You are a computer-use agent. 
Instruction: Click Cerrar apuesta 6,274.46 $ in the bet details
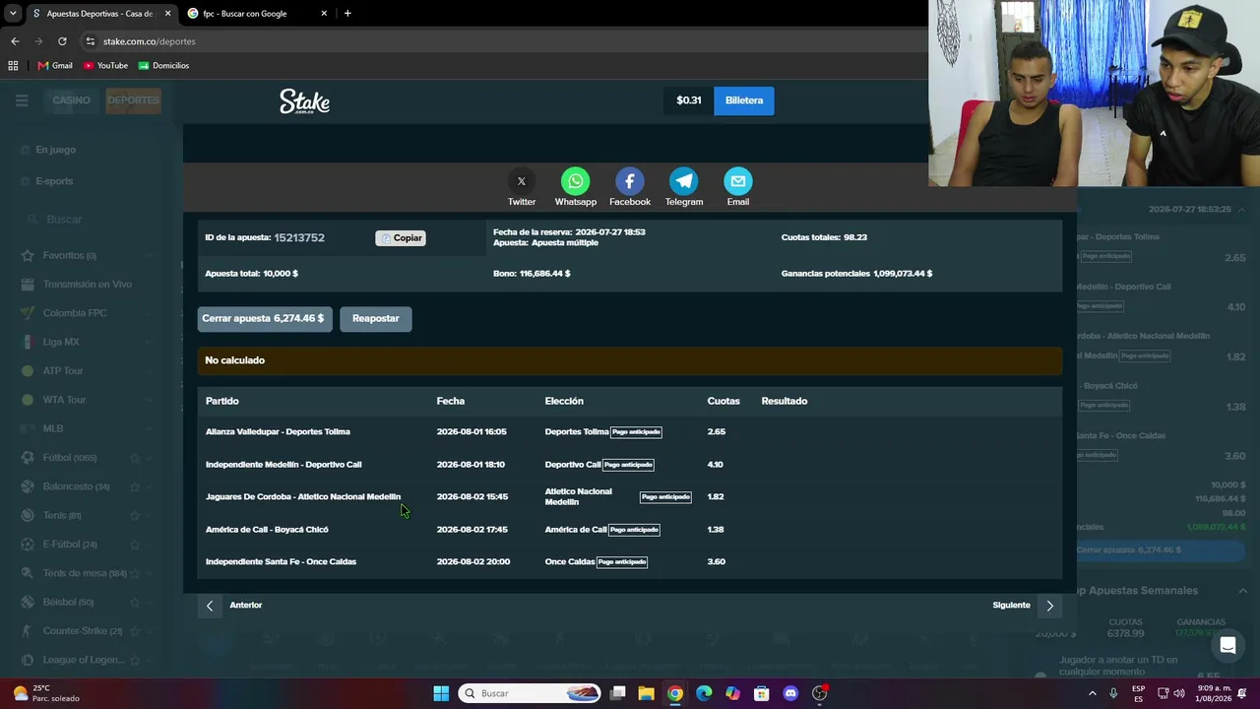[x=264, y=318]
